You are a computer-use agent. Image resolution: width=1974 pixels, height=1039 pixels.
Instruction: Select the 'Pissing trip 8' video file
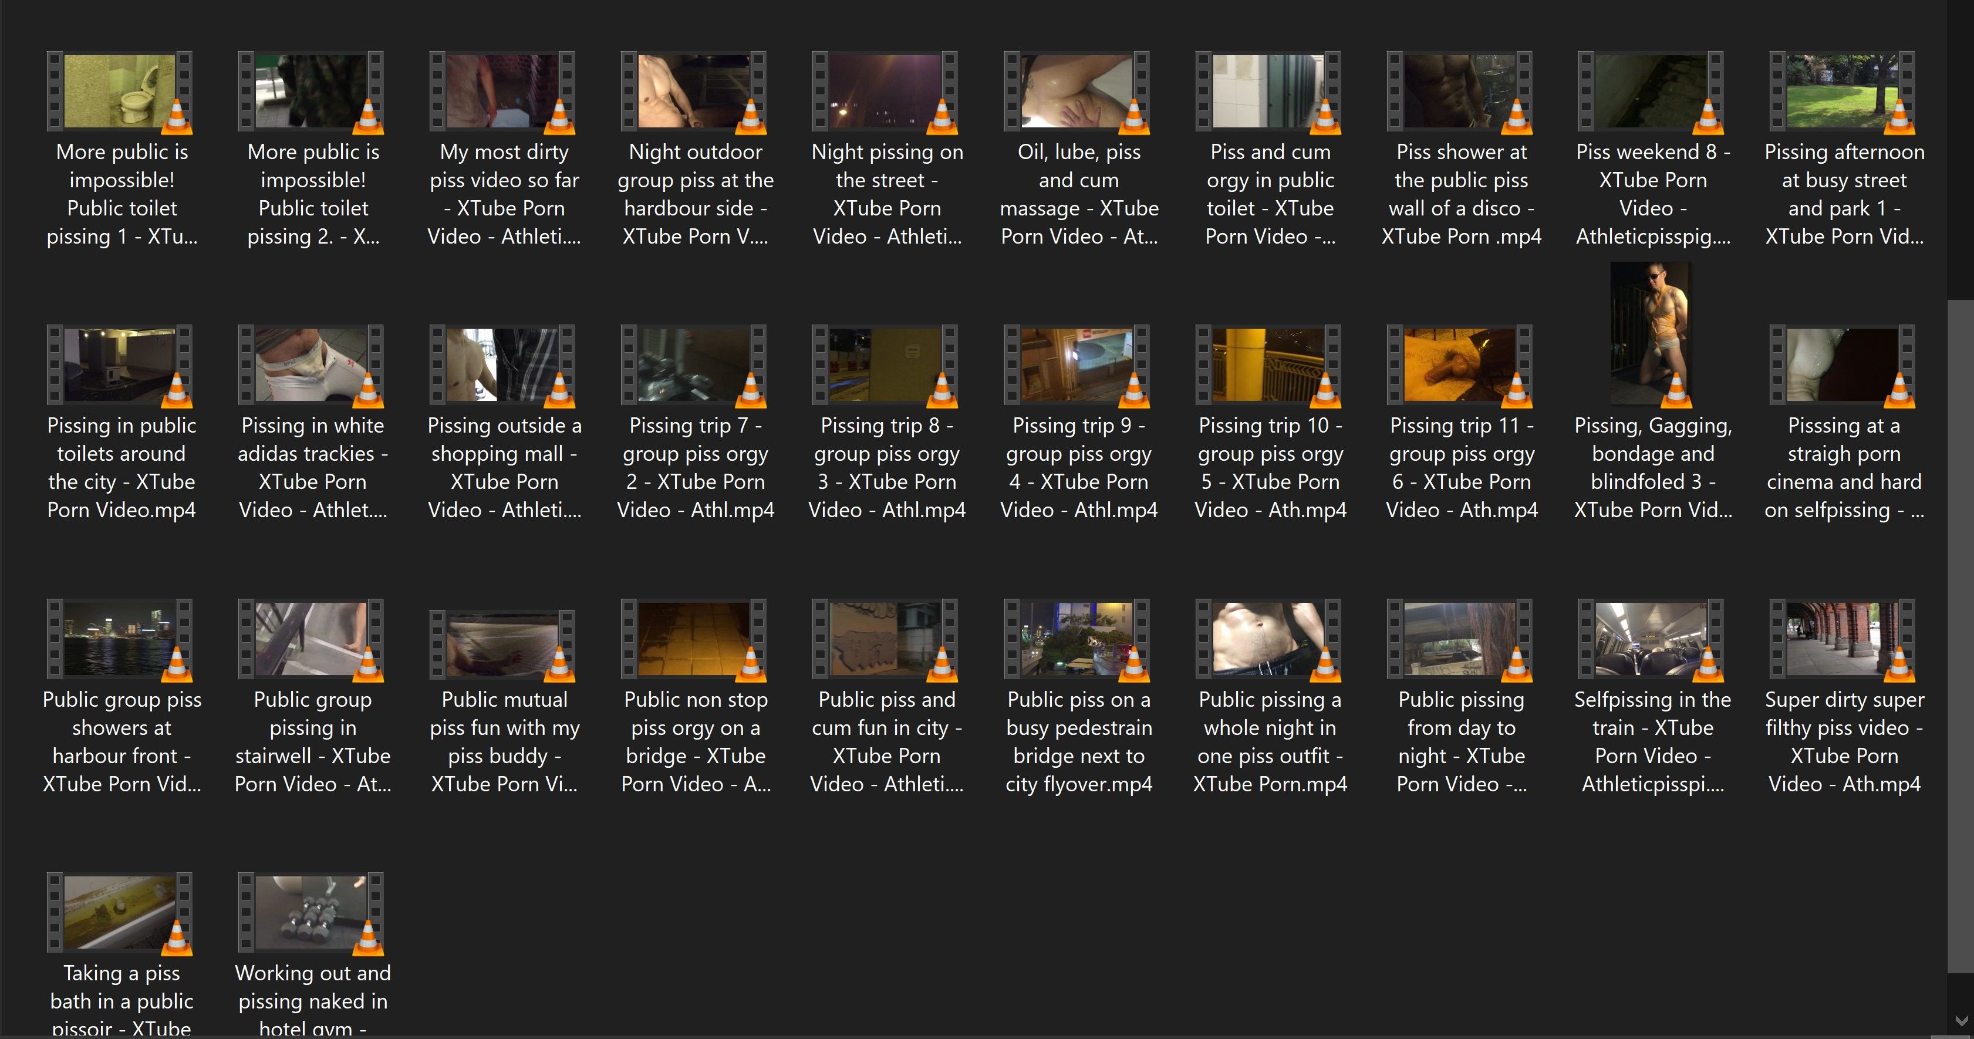888,423
